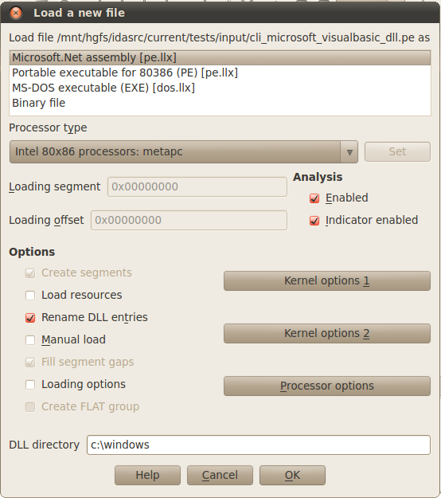This screenshot has width=441, height=498.
Task: Open Kernel options 1
Action: point(327,280)
